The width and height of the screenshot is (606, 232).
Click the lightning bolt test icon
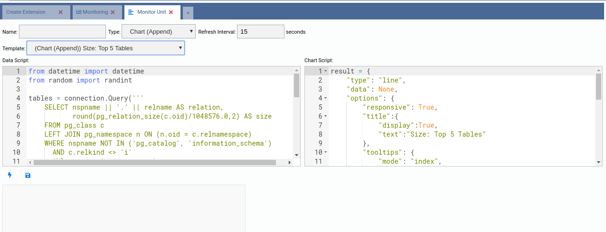pos(9,176)
